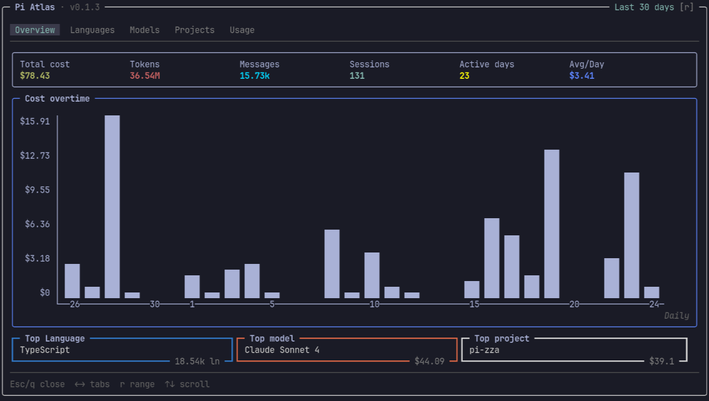The image size is (709, 401).
Task: Click the 30 x-axis date label
Action: click(155, 304)
